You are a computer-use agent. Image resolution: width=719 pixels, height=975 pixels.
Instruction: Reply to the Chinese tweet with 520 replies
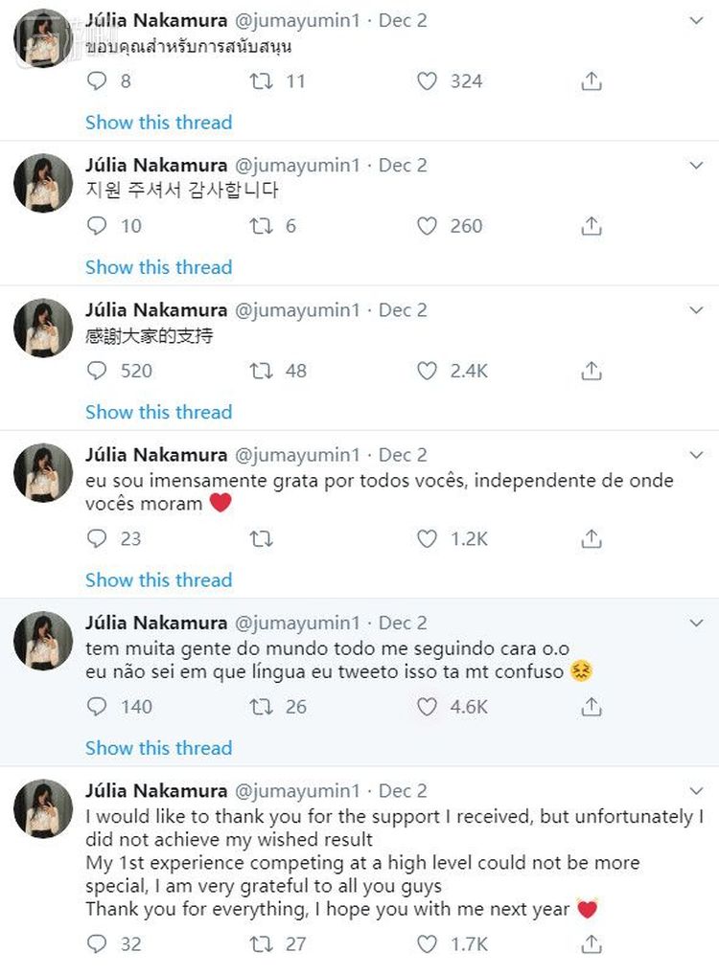tap(97, 371)
